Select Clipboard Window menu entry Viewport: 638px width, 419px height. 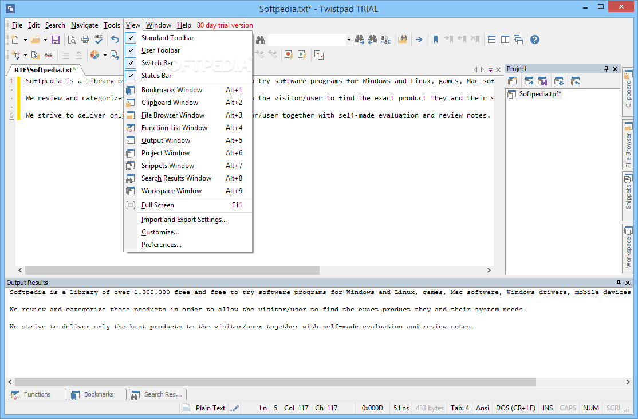coord(188,103)
